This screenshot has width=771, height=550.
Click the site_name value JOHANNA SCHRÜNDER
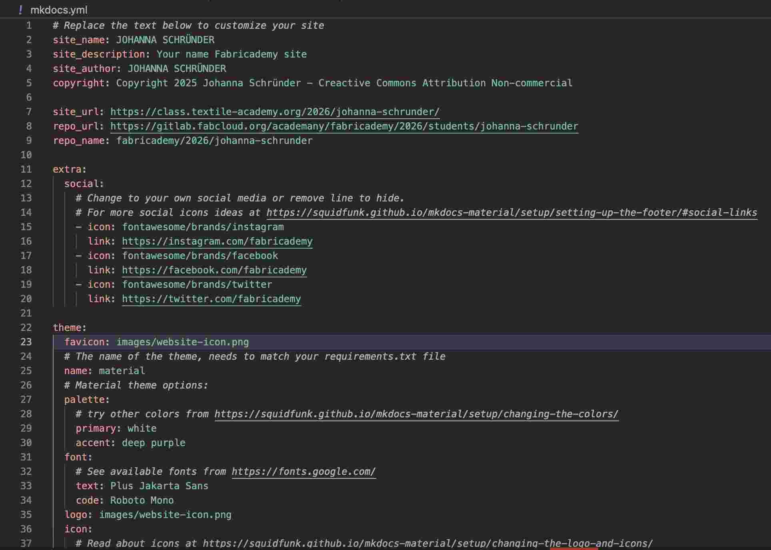165,40
